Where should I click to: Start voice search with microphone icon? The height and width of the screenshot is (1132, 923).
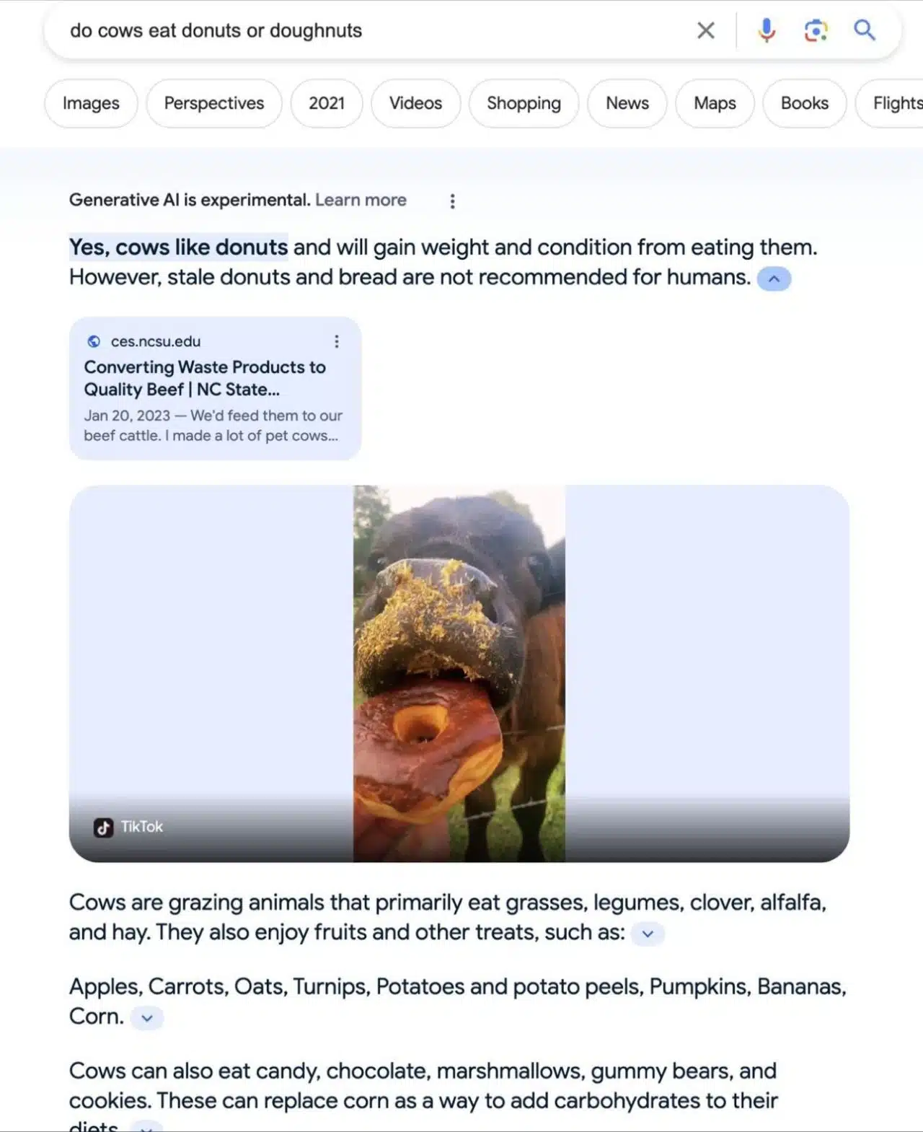click(x=767, y=30)
